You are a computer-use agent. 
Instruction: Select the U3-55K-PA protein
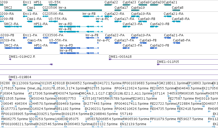coord(53,43)
